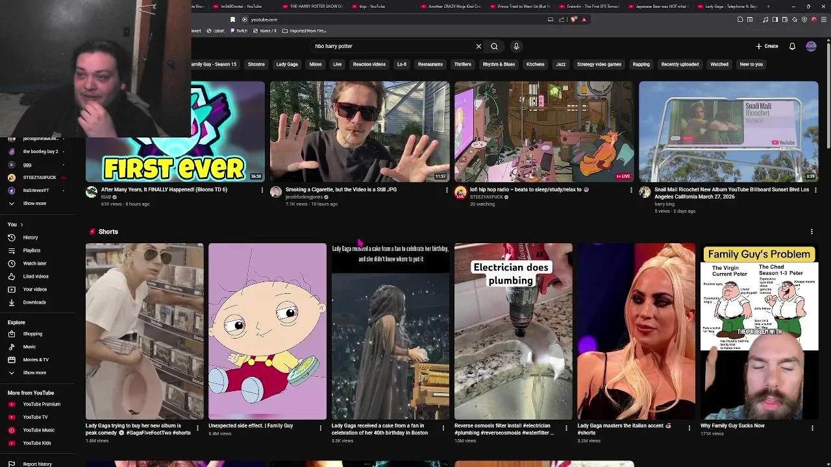Open Playlists in the sidebar
Screen dimensions: 831x467
[x=32, y=250]
